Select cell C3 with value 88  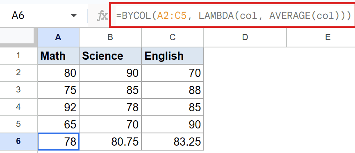(173, 90)
